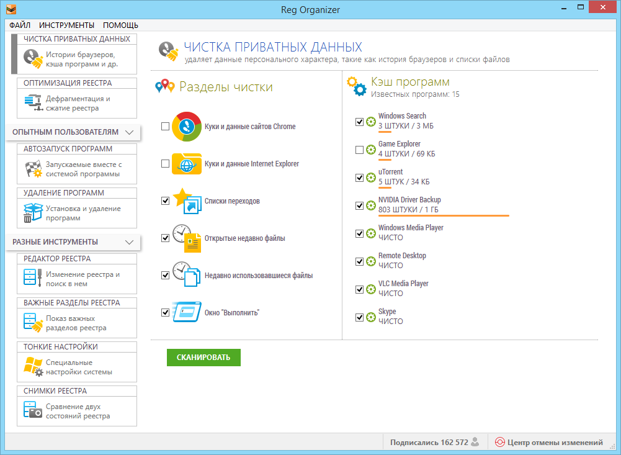
Task: Click gear icon next to Windows Media Player
Action: [x=371, y=233]
